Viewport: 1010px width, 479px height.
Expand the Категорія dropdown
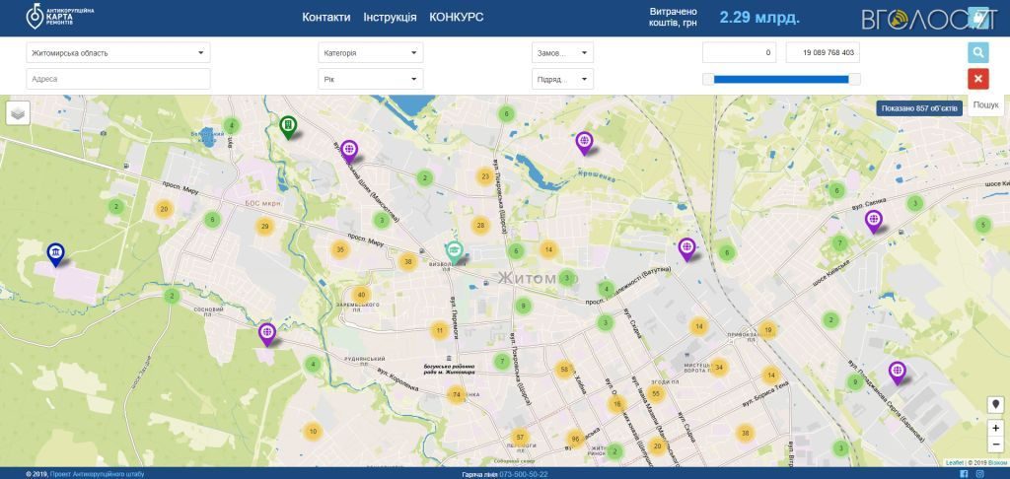371,53
